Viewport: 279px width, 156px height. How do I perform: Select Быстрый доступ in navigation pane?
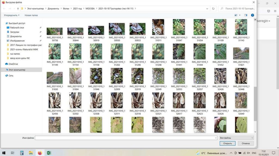[x=17, y=23]
